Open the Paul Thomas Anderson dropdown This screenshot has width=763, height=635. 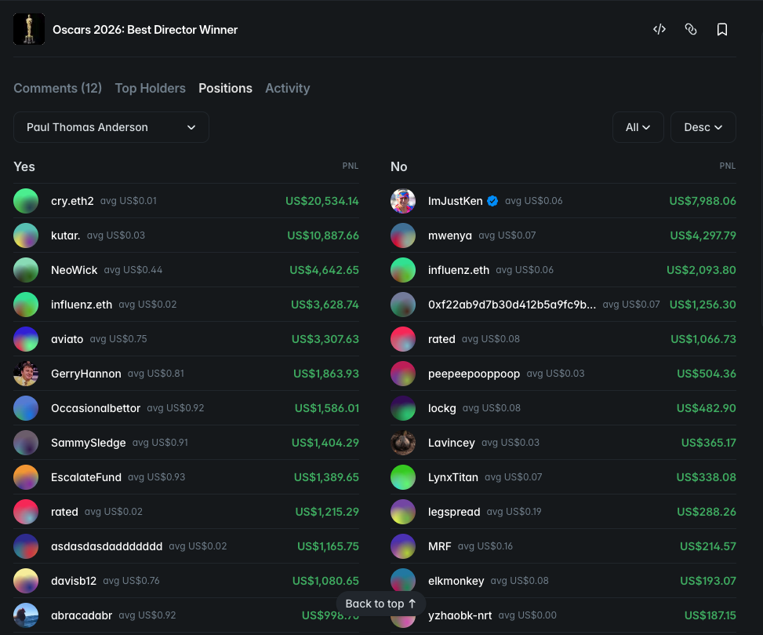point(111,127)
